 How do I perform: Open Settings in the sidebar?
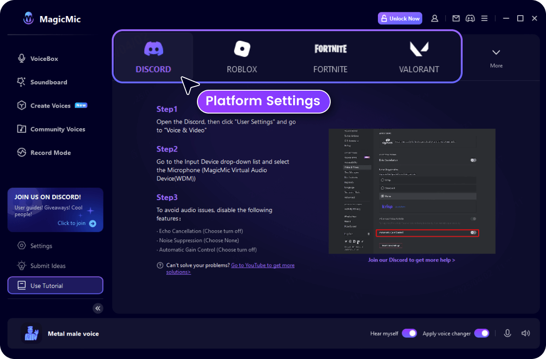[35, 246]
